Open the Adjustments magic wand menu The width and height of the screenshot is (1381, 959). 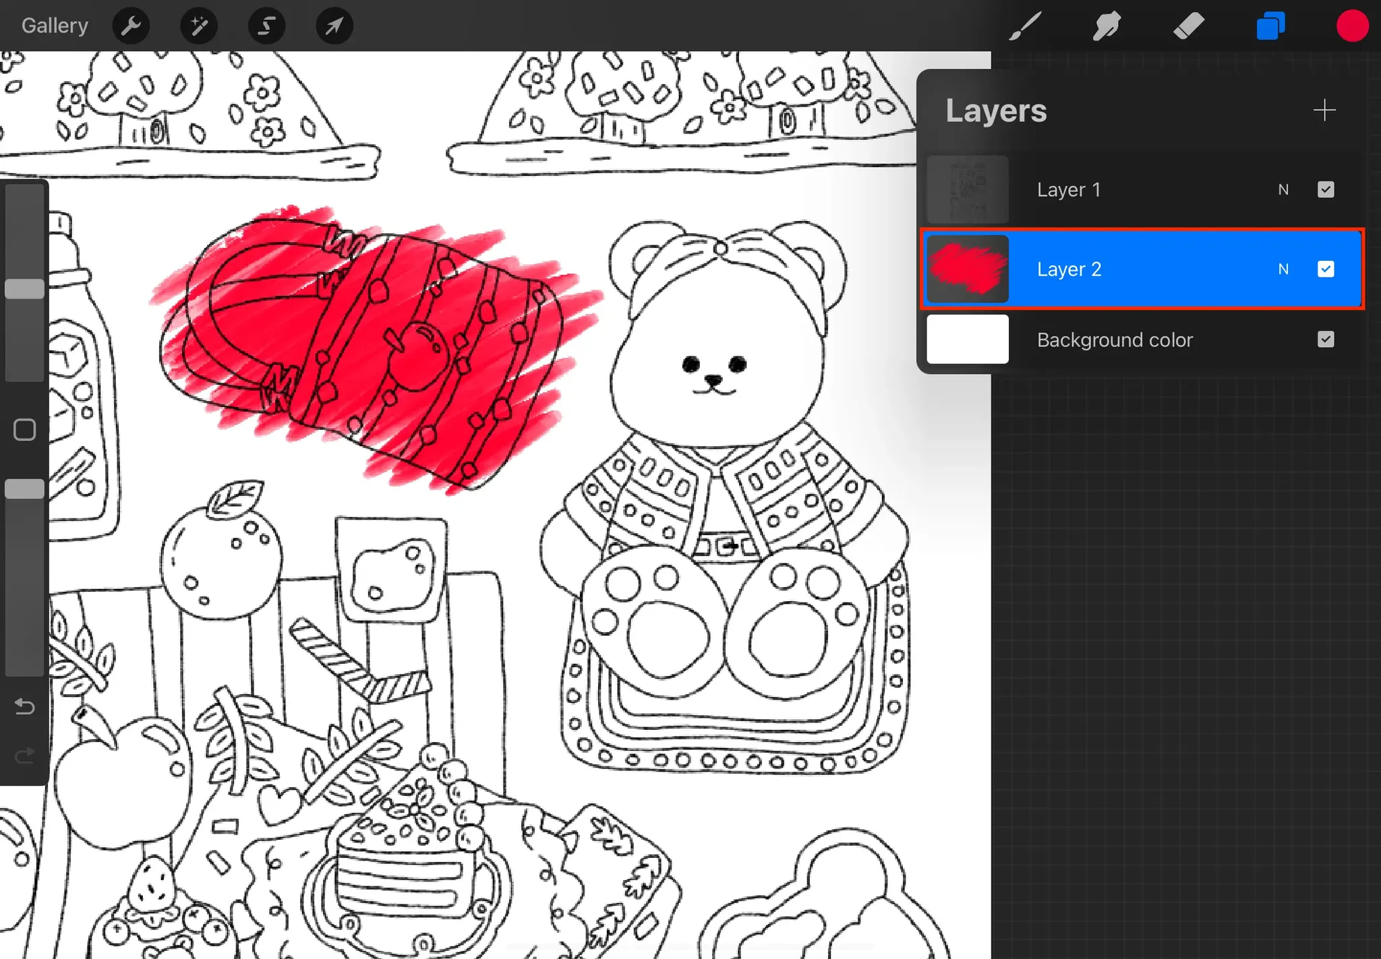point(199,26)
